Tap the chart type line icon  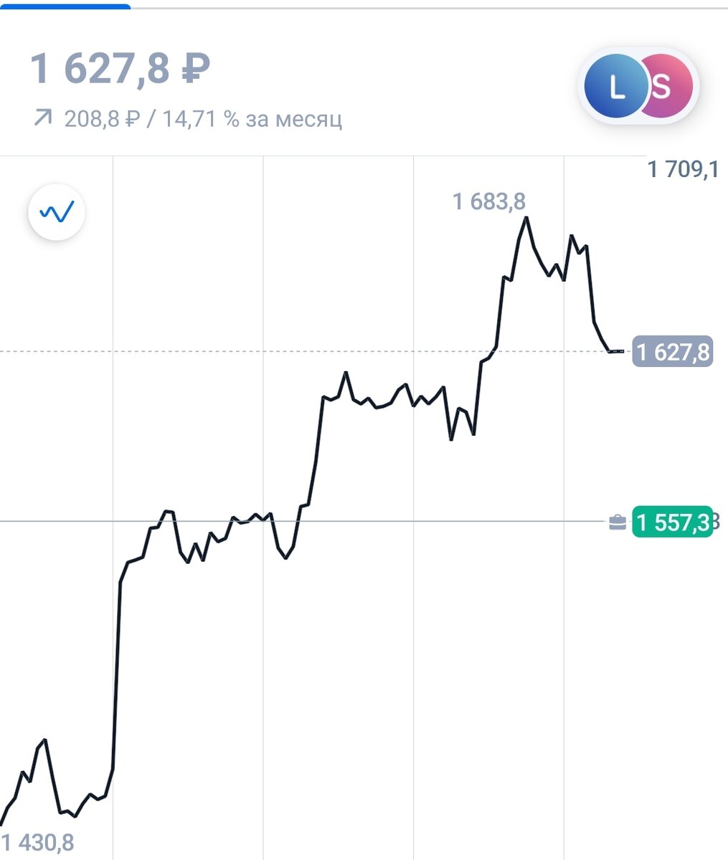click(x=57, y=212)
